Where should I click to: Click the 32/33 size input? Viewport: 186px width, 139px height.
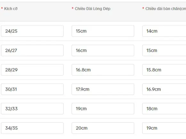[32, 108]
